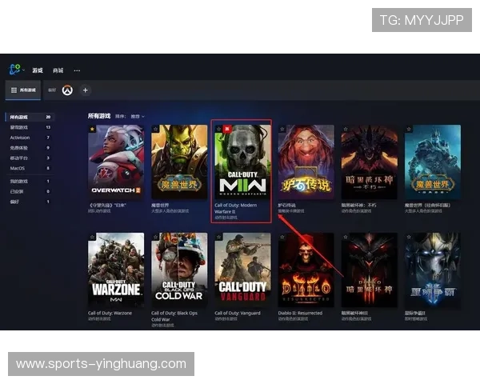Select 已安装 (installed) filter showing 0
Screen dimensions: 480x384
coord(30,191)
